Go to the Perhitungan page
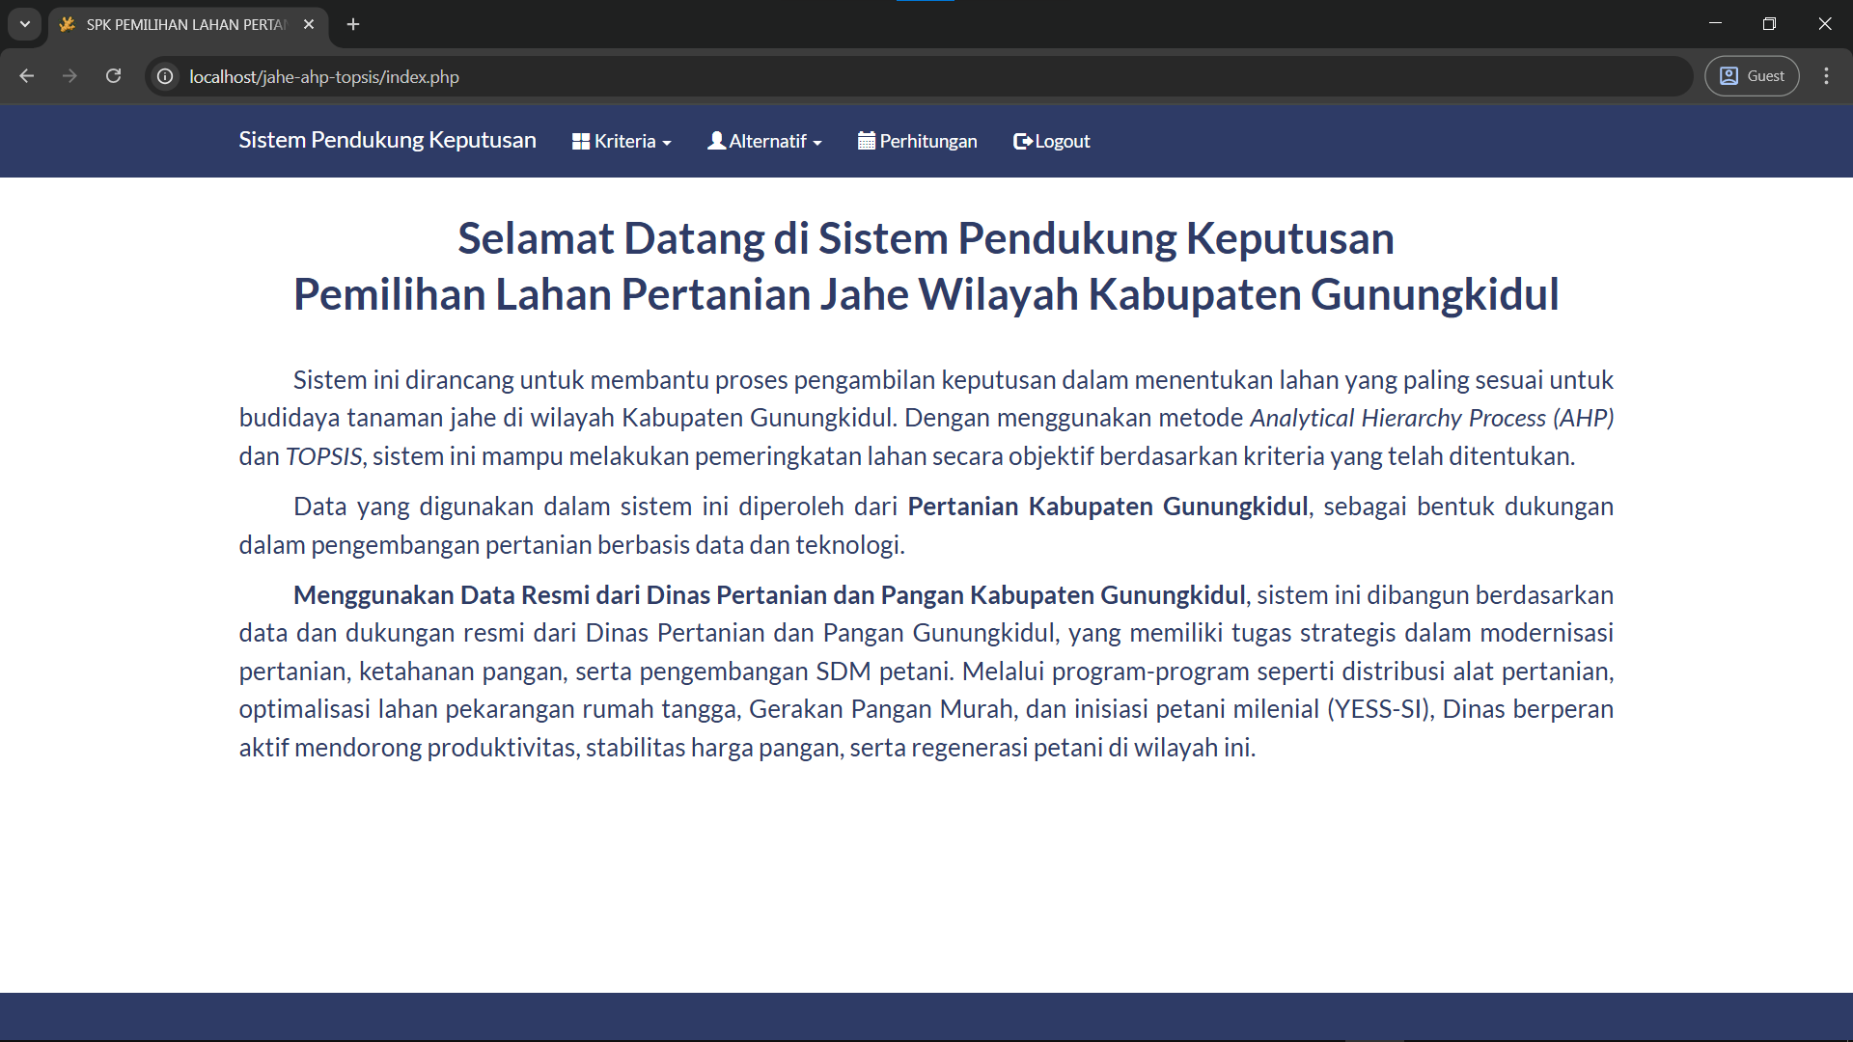 917,141
